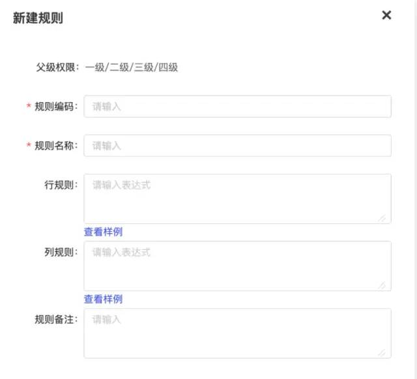Click the 规则名称 field label
Viewport: 417px width, 379px height.
[x=55, y=146]
